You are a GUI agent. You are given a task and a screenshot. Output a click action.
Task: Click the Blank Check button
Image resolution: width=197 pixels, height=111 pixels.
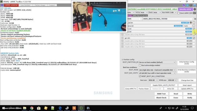pos(161,98)
